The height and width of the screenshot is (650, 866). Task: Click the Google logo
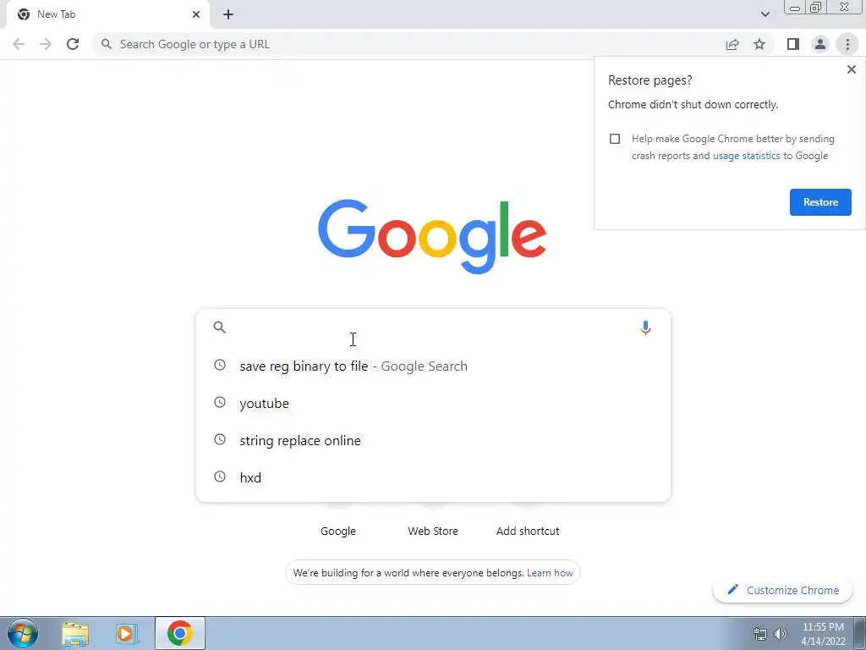(x=432, y=237)
